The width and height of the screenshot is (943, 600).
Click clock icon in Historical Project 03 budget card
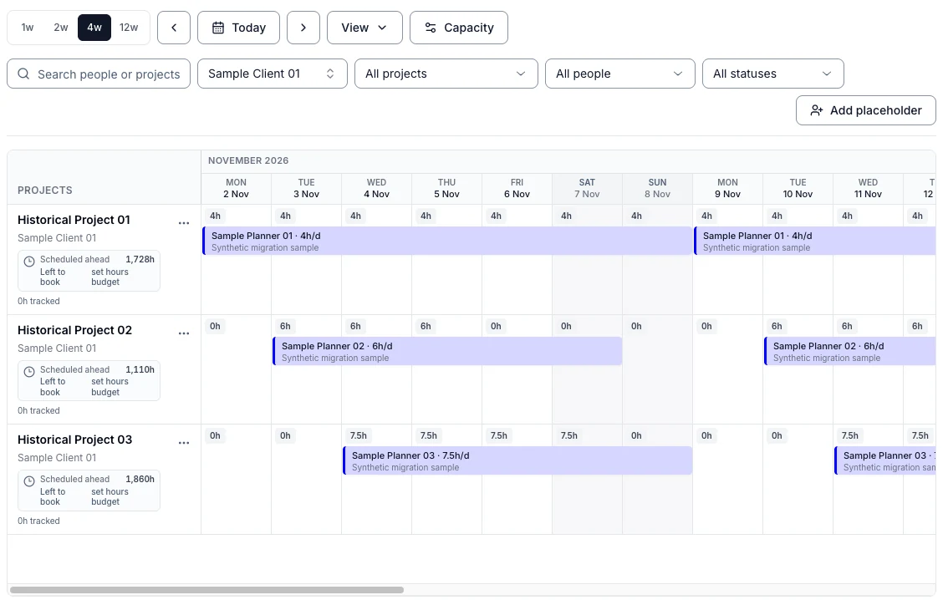(29, 481)
